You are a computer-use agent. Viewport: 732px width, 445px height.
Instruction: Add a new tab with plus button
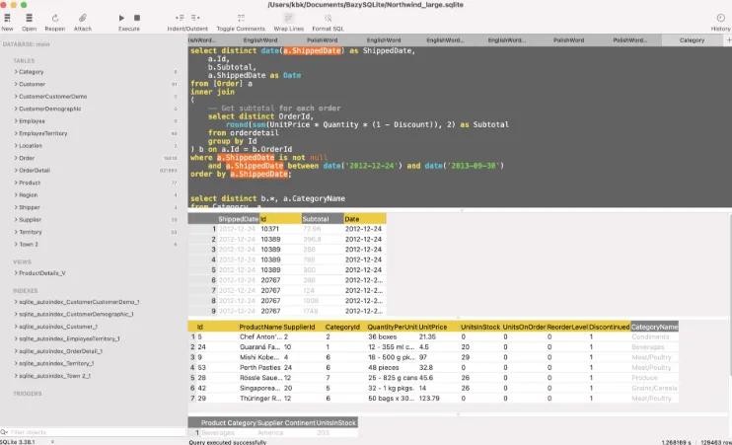click(728, 40)
